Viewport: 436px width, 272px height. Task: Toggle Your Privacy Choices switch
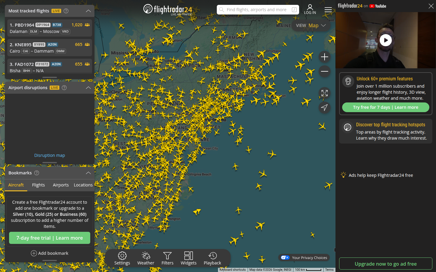[x=285, y=257]
